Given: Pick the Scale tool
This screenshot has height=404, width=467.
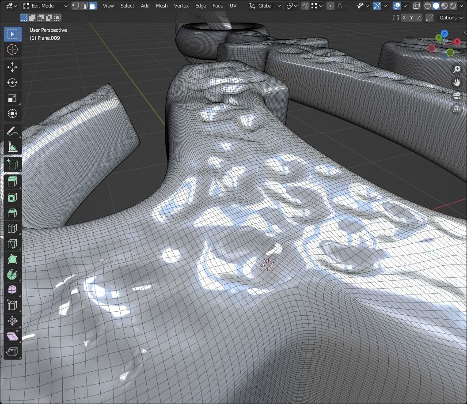Looking at the screenshot, I should 12,98.
